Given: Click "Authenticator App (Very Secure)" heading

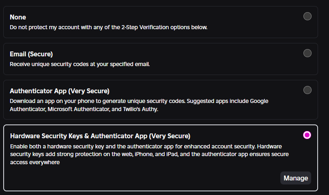Looking at the screenshot, I should point(60,91).
